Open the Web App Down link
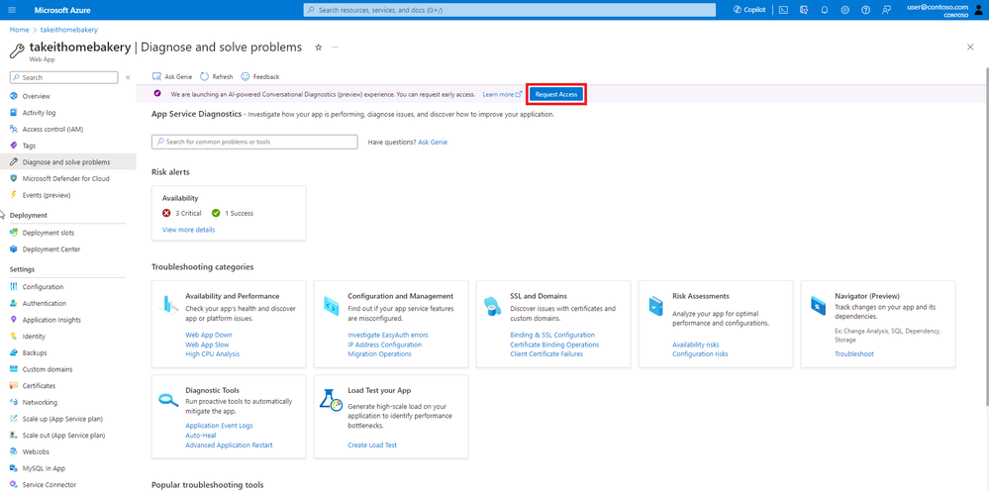The height and width of the screenshot is (495, 989). point(209,336)
